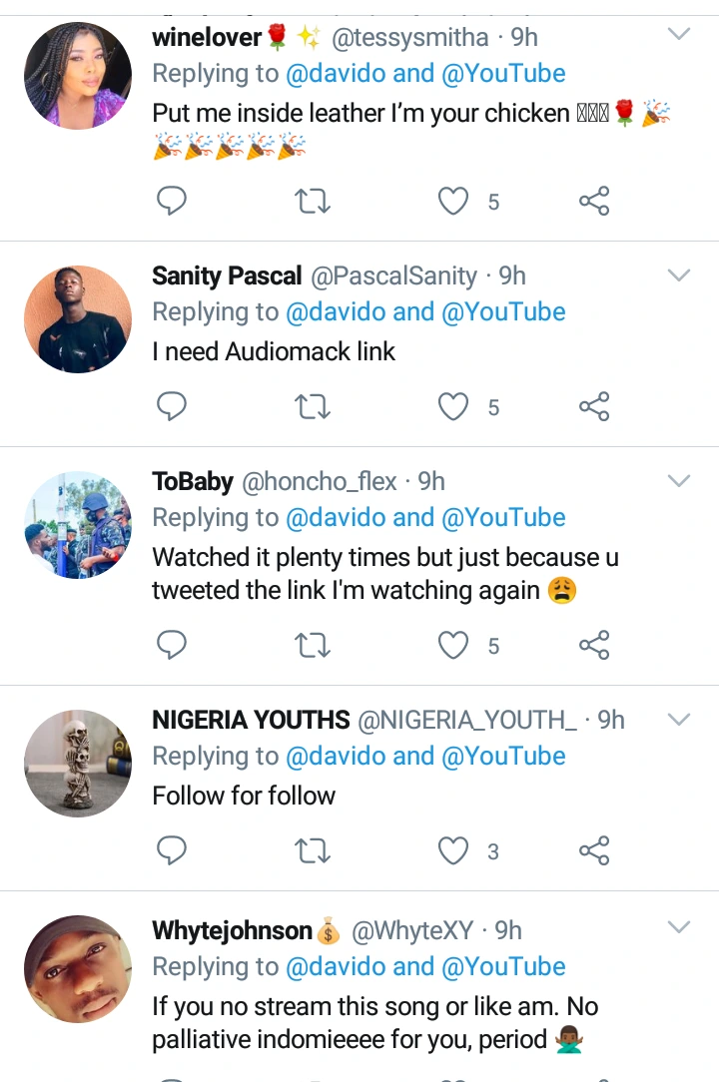Open the @tessysmitha profile handle
Screen dimensions: 719x1082
point(409,38)
